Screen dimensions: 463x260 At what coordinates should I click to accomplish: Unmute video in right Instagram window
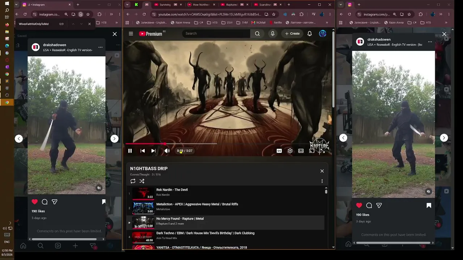tap(429, 192)
